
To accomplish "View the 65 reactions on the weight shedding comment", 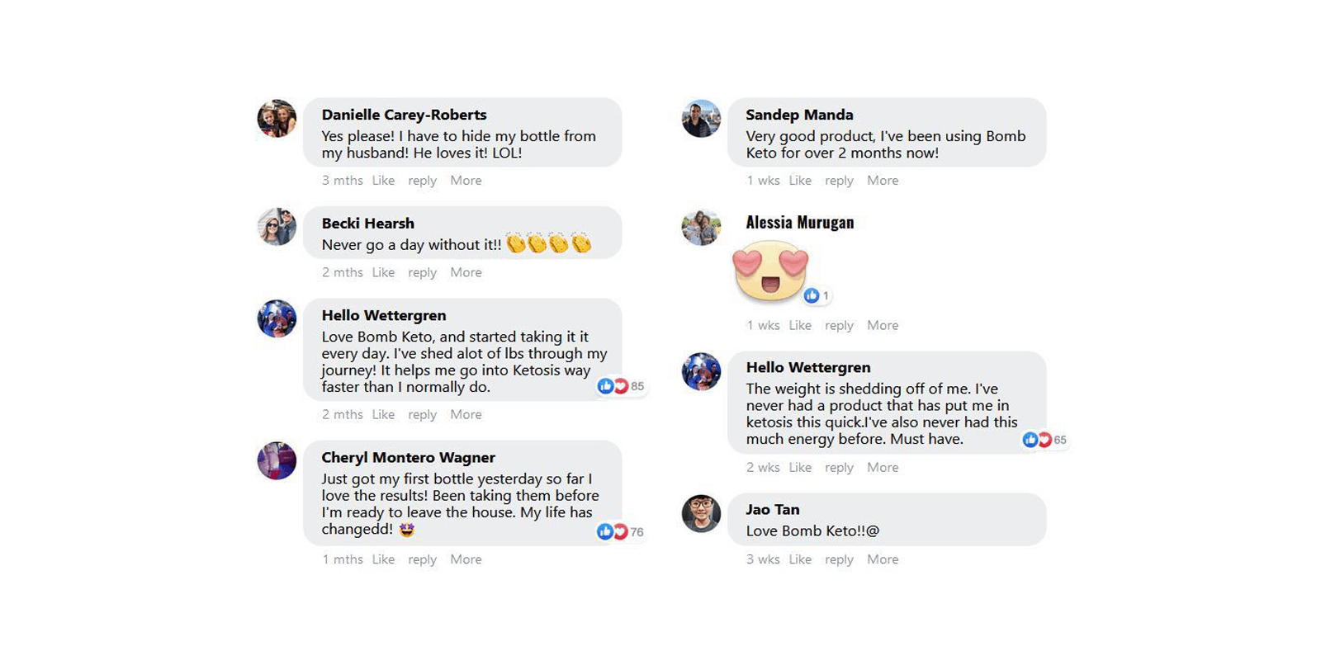I will pos(1044,440).
